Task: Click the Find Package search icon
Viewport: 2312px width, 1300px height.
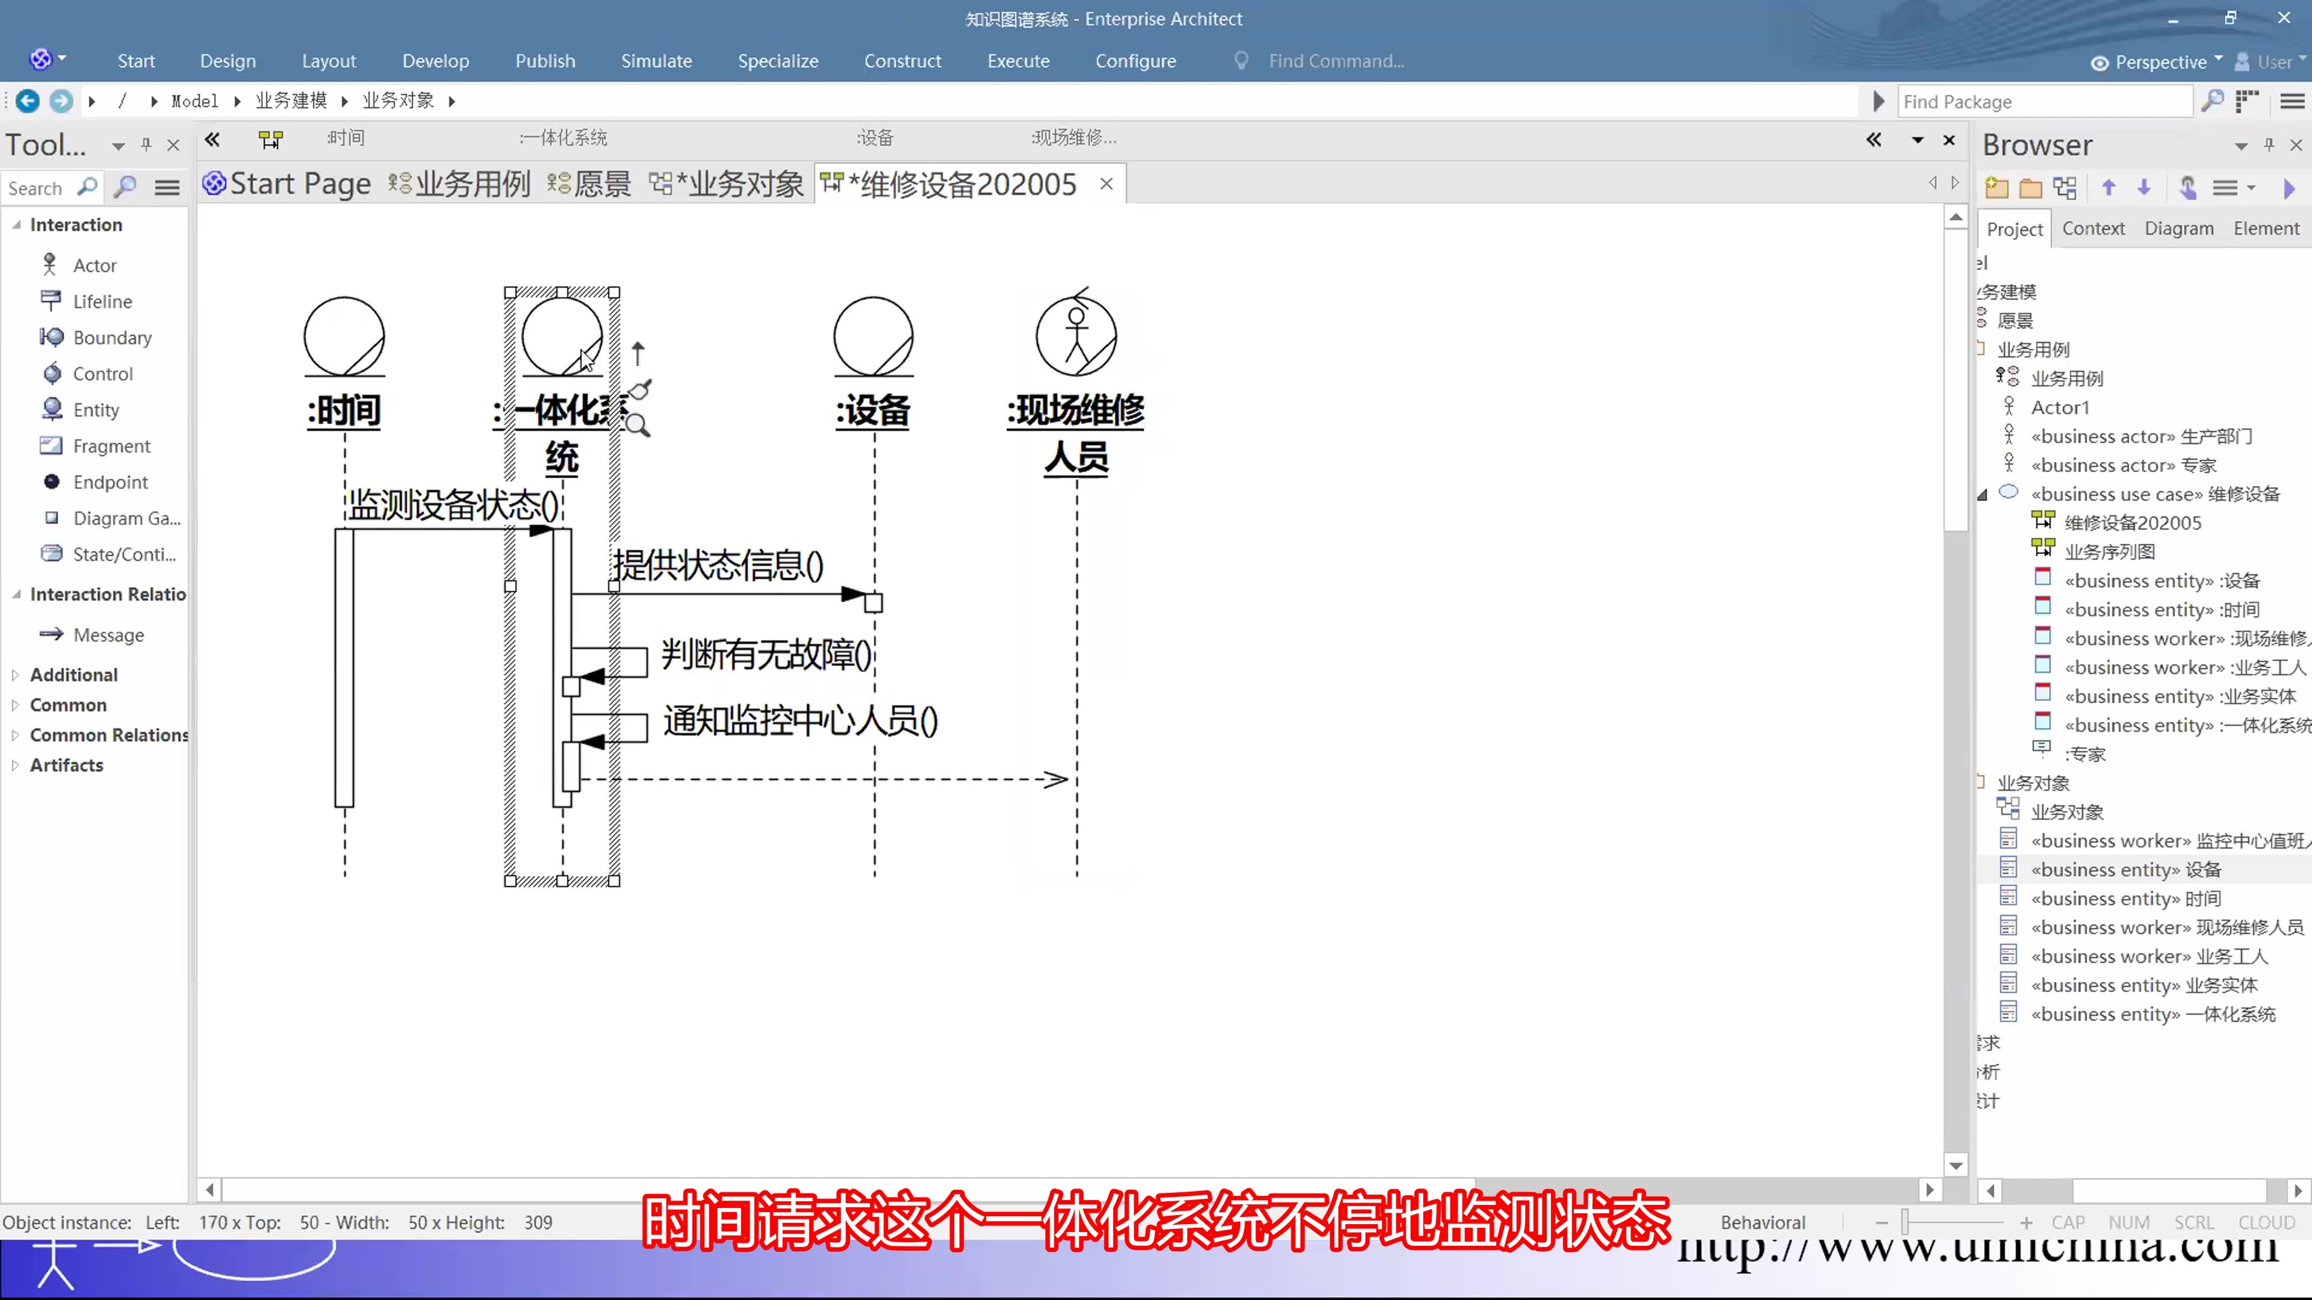Action: [x=2213, y=101]
